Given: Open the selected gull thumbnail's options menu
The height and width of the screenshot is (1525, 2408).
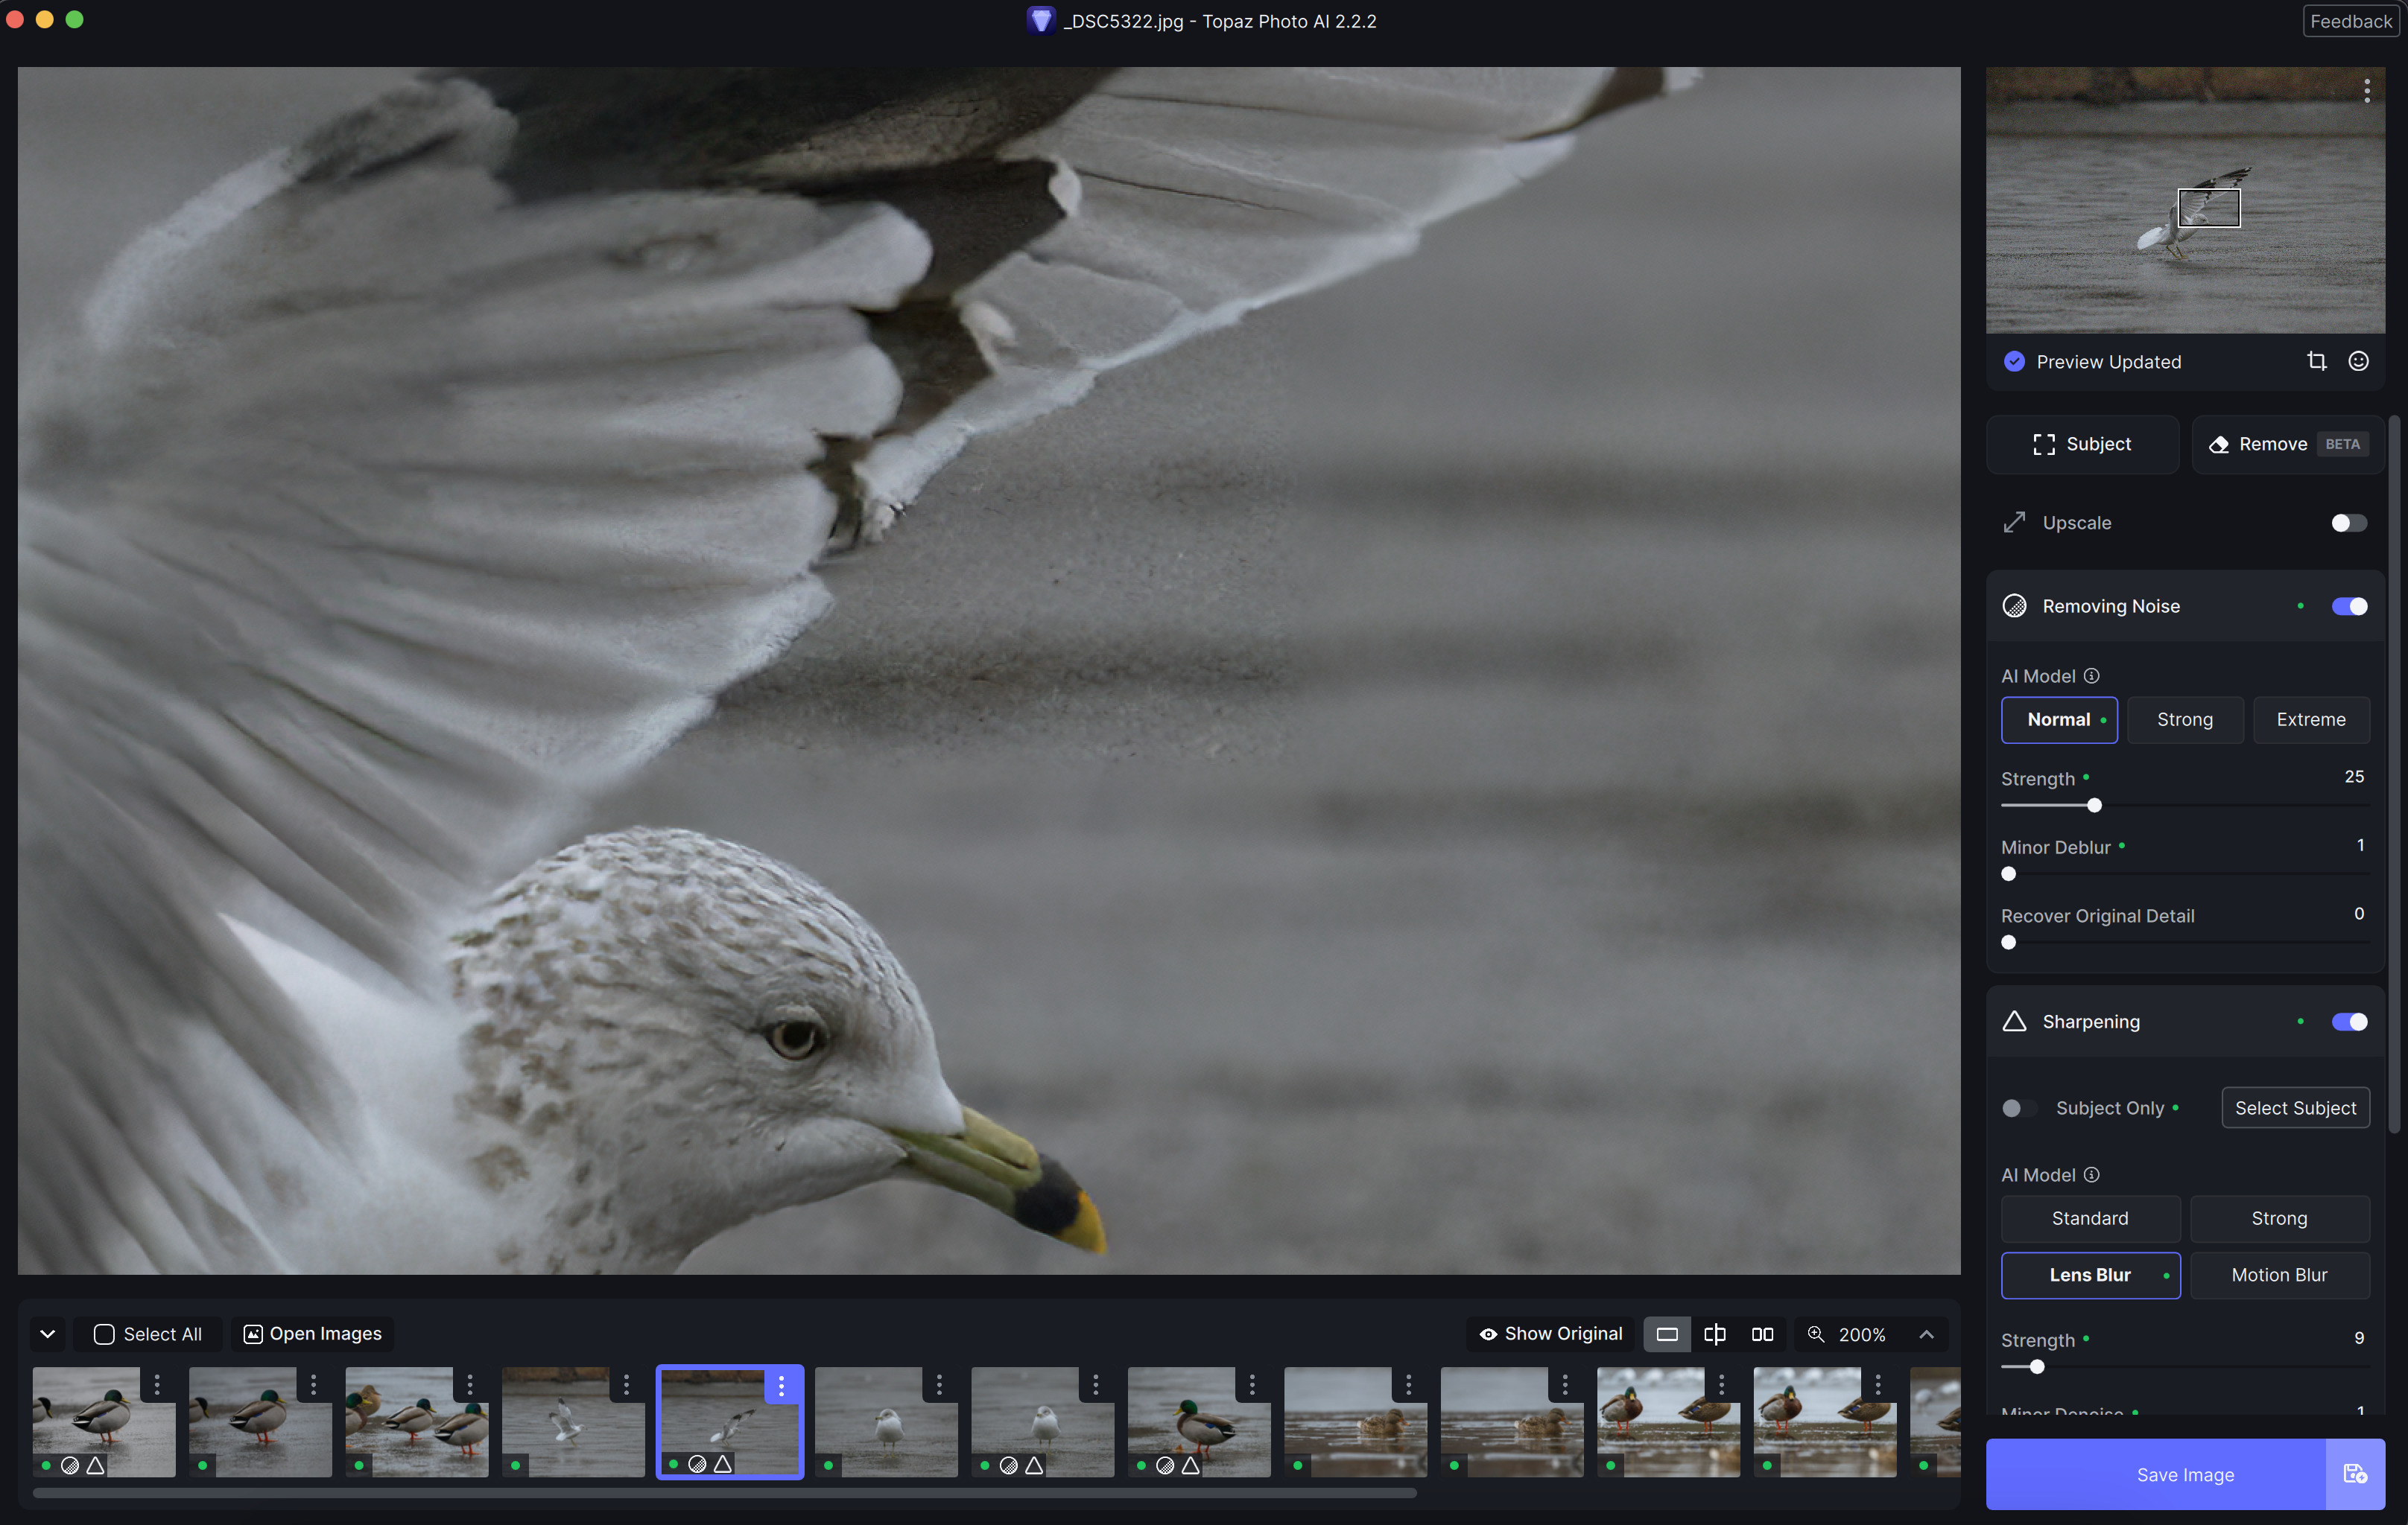Looking at the screenshot, I should click(781, 1385).
